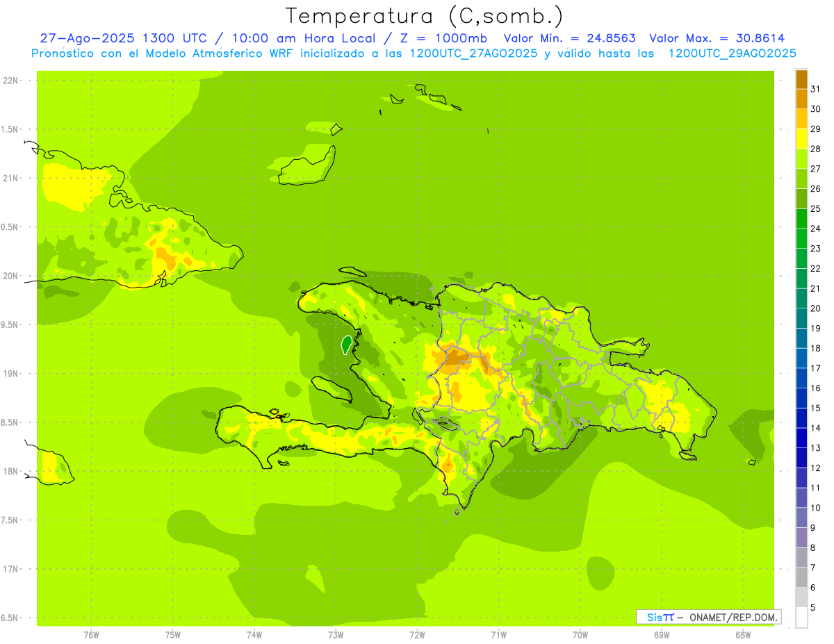Click the '72W' longitude axis label

point(417,634)
